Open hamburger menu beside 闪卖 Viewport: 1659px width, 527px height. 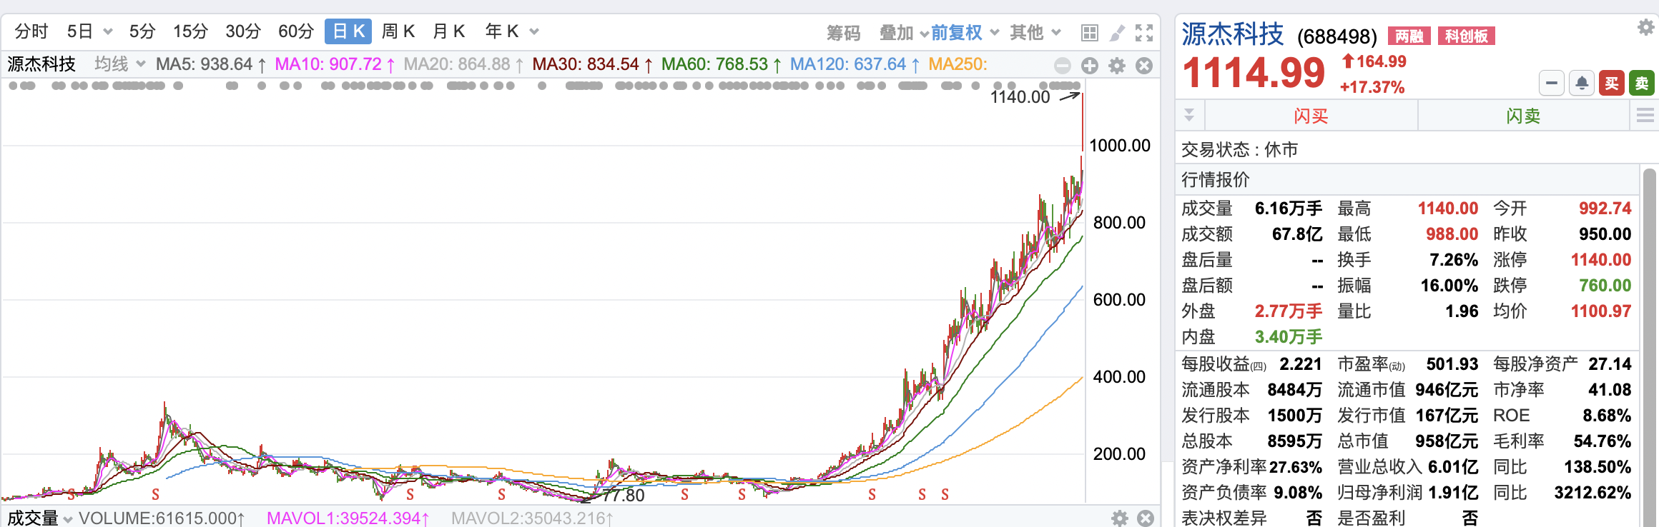coord(1645,116)
